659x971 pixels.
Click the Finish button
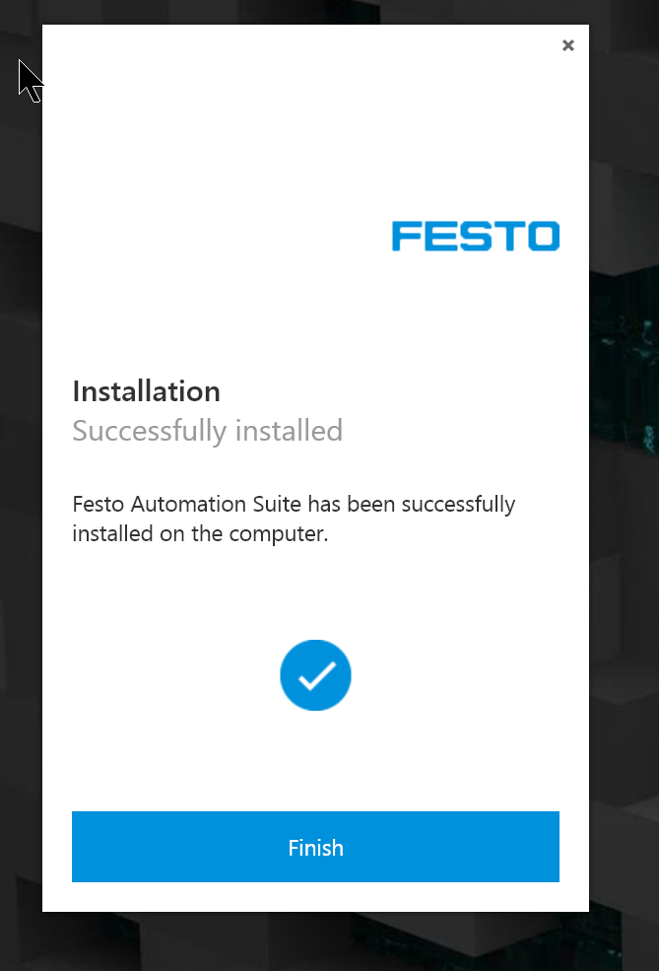tap(315, 847)
